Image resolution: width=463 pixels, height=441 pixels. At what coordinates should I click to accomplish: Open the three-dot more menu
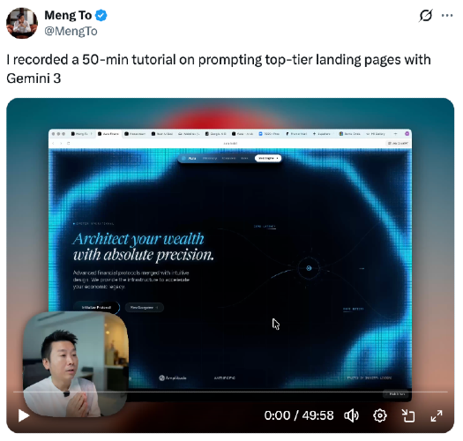point(447,15)
